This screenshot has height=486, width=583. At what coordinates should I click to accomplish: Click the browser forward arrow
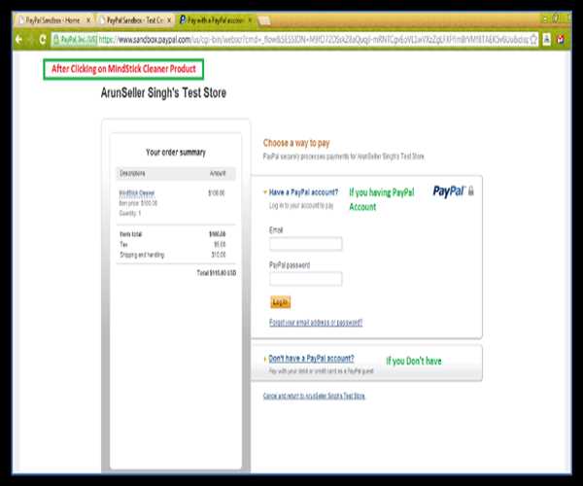coord(30,39)
